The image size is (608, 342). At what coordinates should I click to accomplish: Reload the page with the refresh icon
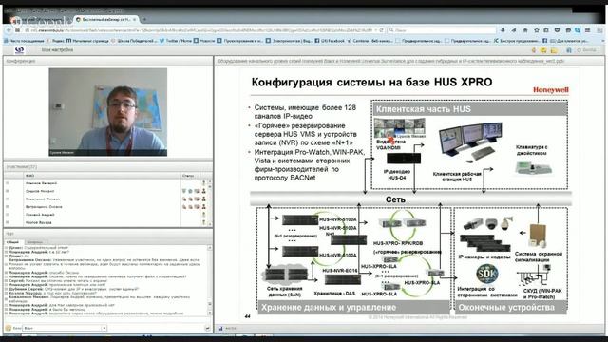tap(382, 29)
